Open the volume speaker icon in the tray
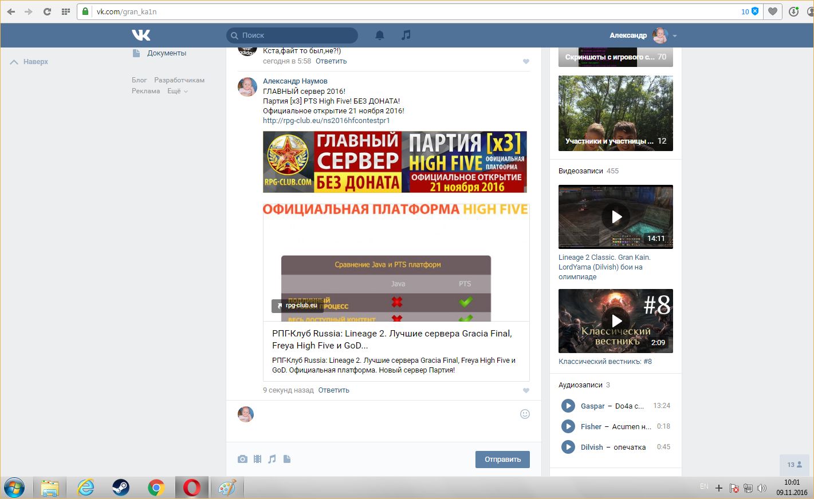 point(761,488)
